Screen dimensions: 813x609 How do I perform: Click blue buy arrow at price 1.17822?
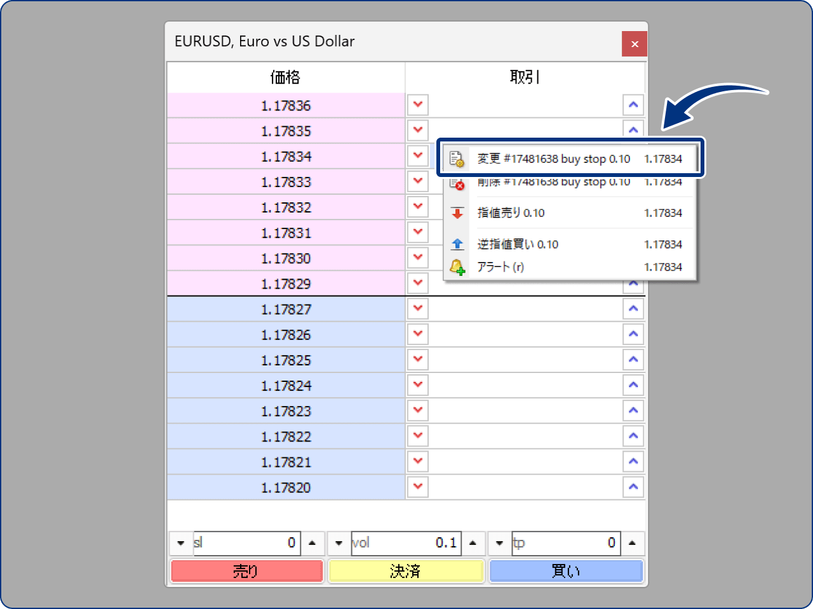[x=633, y=436]
